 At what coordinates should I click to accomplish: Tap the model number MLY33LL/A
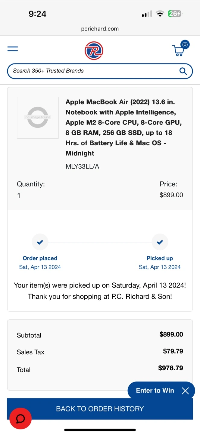[82, 166]
